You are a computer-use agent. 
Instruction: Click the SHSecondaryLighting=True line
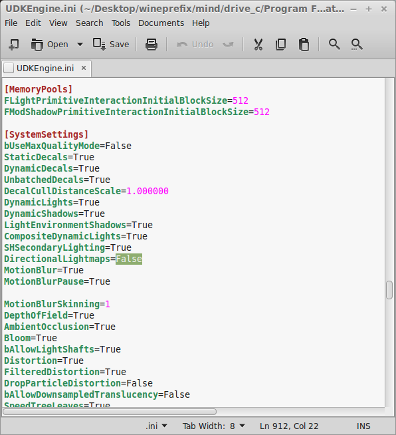pos(68,247)
